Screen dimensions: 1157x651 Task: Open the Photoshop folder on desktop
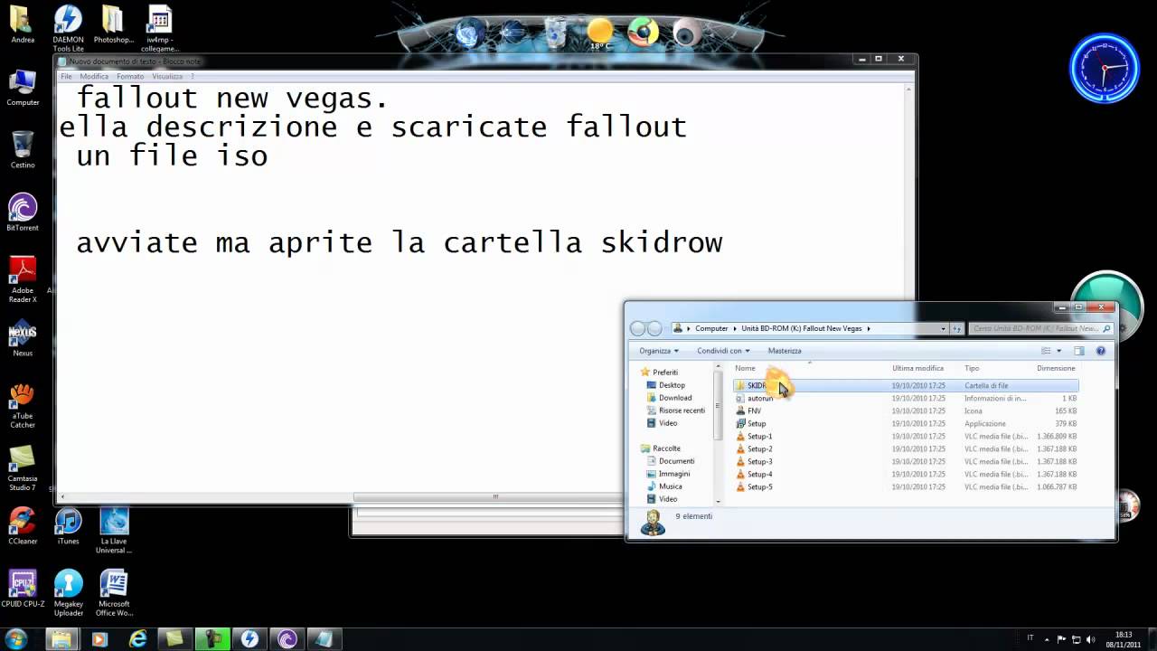pyautogui.click(x=113, y=24)
